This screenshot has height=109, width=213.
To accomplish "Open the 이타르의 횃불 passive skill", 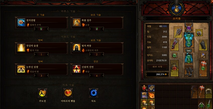I will pyautogui.click(x=68, y=93).
